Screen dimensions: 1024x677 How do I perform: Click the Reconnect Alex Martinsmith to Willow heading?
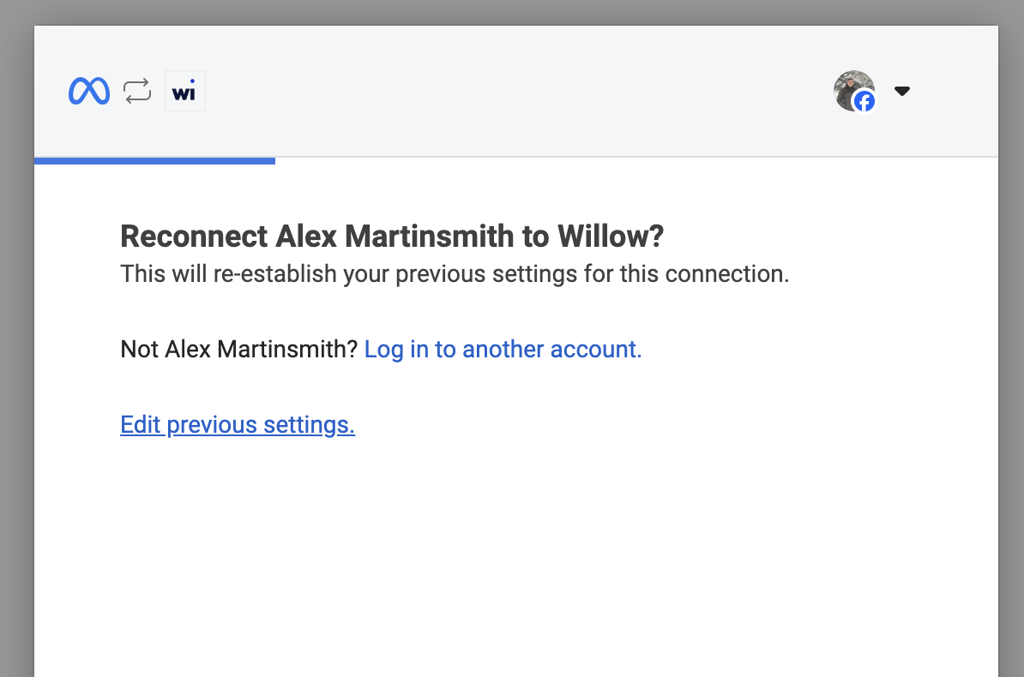pyautogui.click(x=392, y=237)
